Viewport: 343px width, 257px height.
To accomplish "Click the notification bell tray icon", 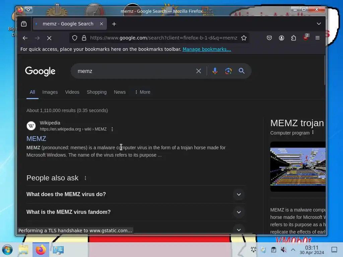I will tap(254, 250).
